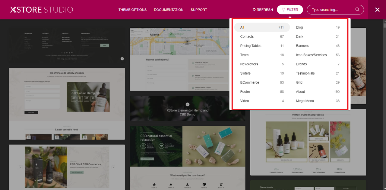Click the search magnifier icon
Screen dimensions: 386x190
[x=357, y=10]
